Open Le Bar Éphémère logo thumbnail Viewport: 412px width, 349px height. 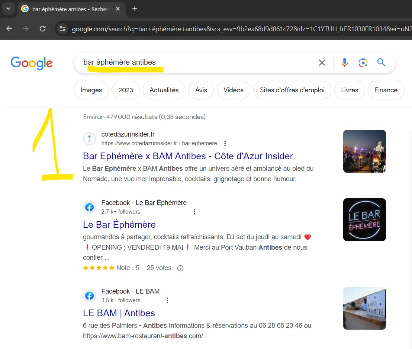[x=364, y=220]
